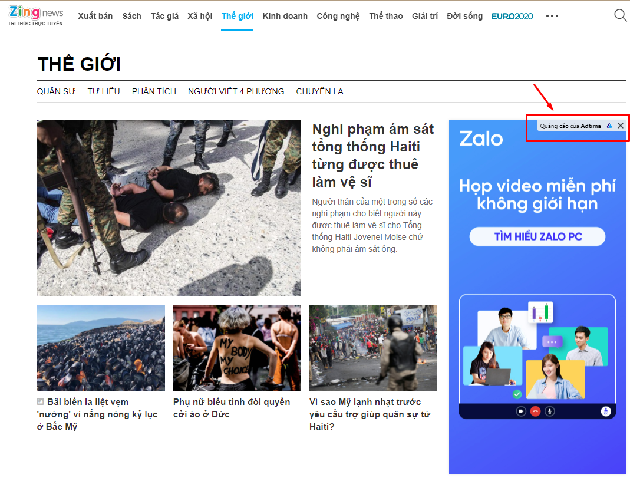Click the Zalo logo in the ad

[481, 139]
